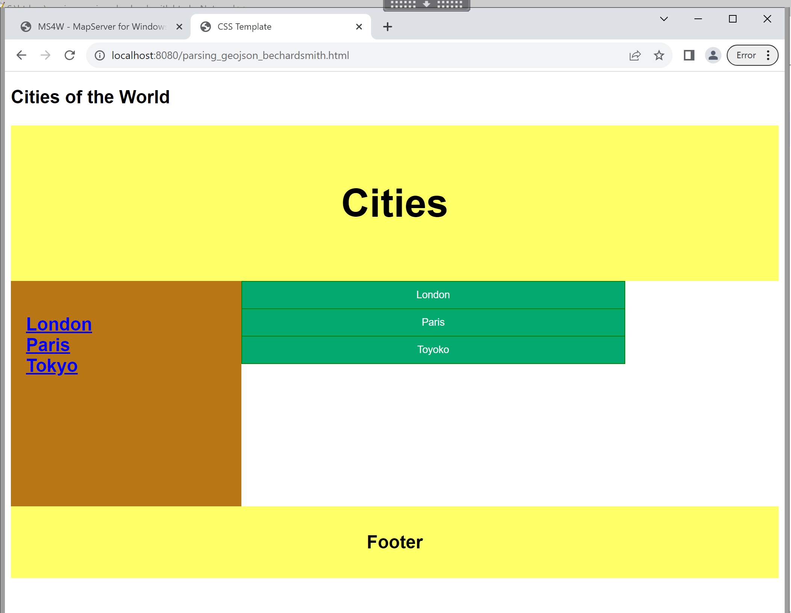Click the forward navigation arrow
Screen dimensions: 791x613
(45, 55)
